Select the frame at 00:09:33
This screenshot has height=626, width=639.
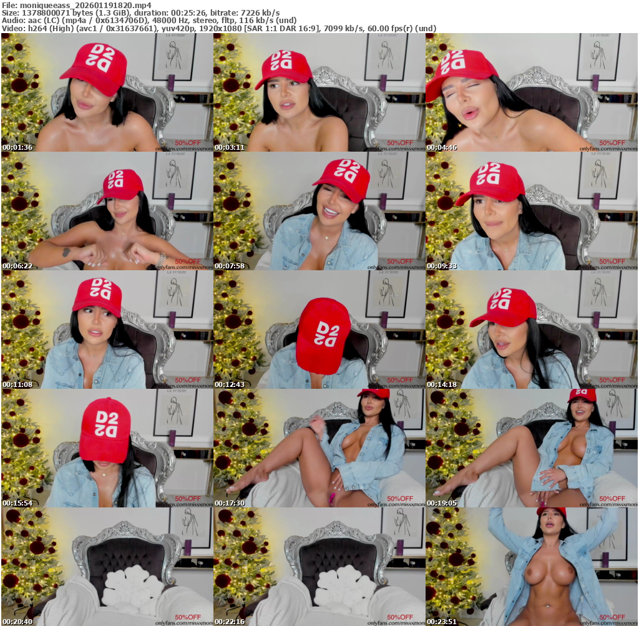pos(531,211)
